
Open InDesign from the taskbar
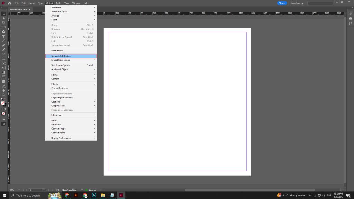click(121, 195)
